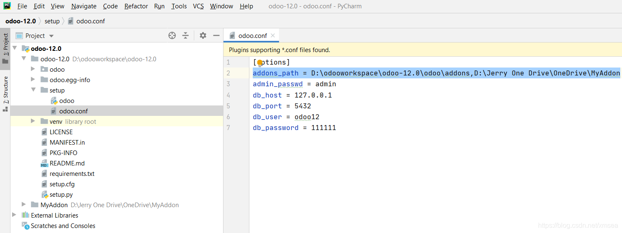Open the Edit menu
Image resolution: width=622 pixels, height=233 pixels.
tap(39, 6)
